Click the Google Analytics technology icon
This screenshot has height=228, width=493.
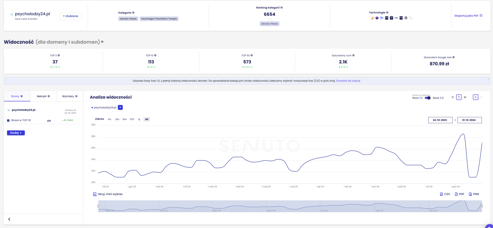tap(372, 18)
